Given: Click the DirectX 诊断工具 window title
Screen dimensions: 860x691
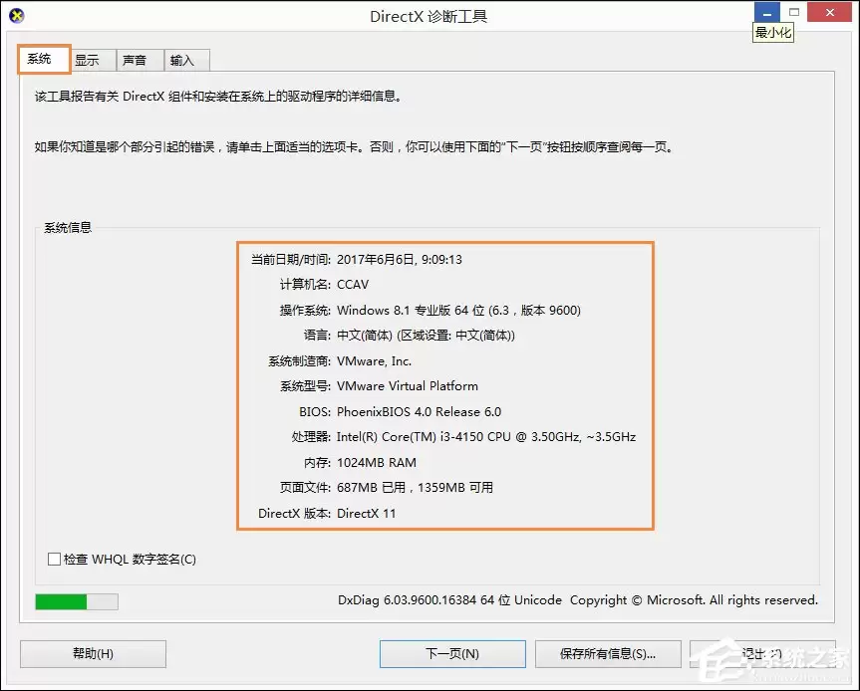Looking at the screenshot, I should coord(429,17).
